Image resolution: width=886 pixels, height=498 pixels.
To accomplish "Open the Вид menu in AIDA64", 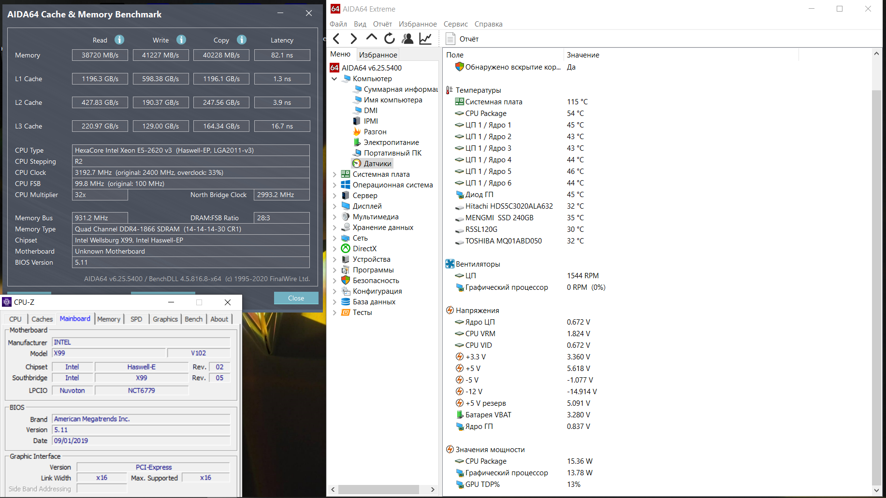I will tap(360, 24).
